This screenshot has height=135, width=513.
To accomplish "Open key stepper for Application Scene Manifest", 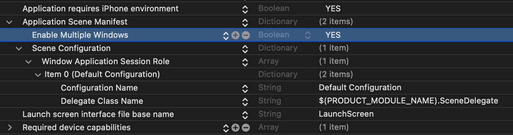I will pyautogui.click(x=245, y=22).
